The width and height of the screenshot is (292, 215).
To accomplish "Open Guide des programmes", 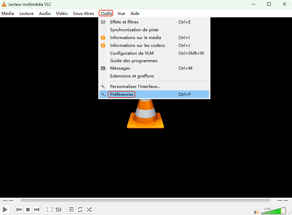I will click(154, 61).
